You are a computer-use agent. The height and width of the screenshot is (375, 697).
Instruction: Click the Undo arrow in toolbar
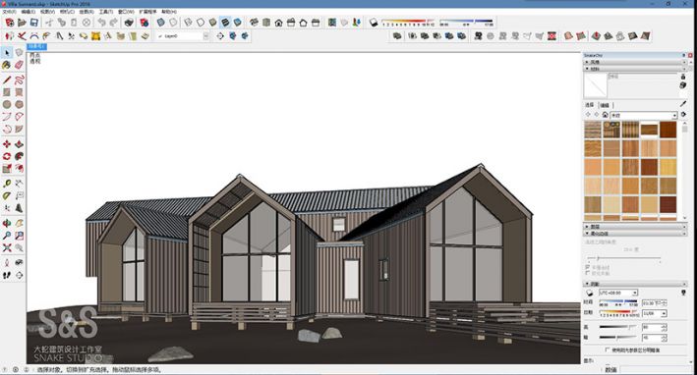coord(102,23)
